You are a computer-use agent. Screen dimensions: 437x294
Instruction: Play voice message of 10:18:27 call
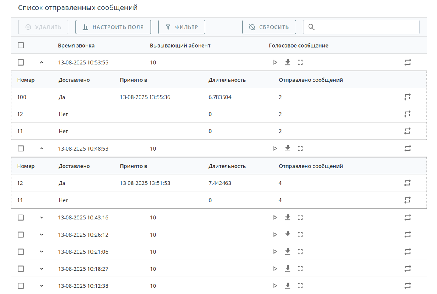click(275, 269)
